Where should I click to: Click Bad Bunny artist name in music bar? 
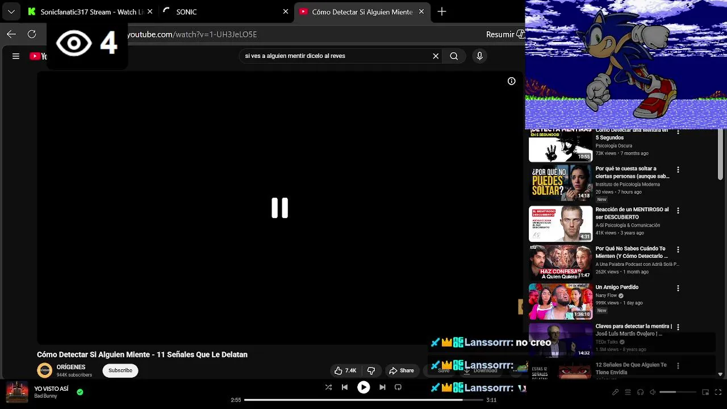tap(45, 396)
